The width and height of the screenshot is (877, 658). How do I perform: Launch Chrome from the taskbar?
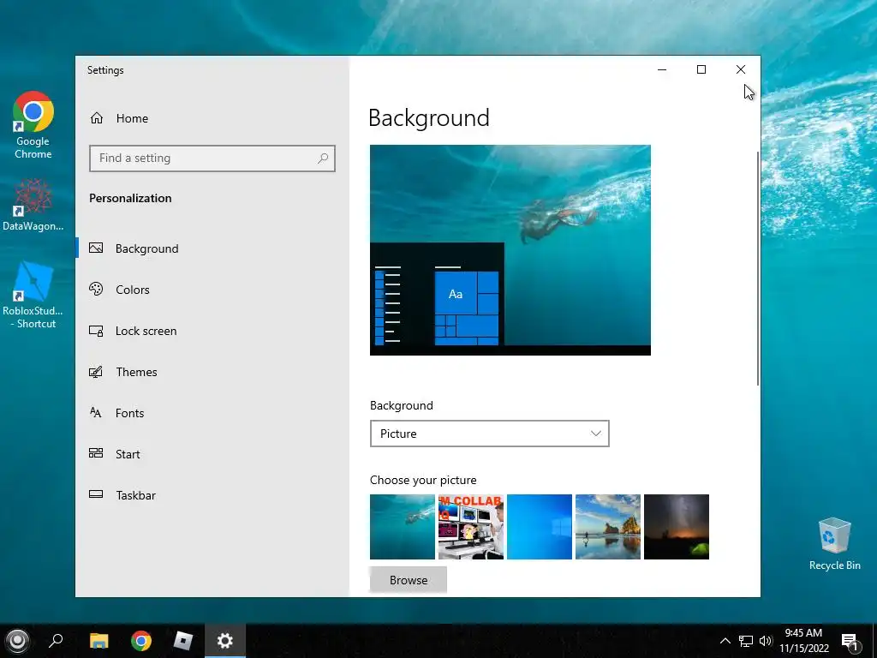pyautogui.click(x=141, y=641)
